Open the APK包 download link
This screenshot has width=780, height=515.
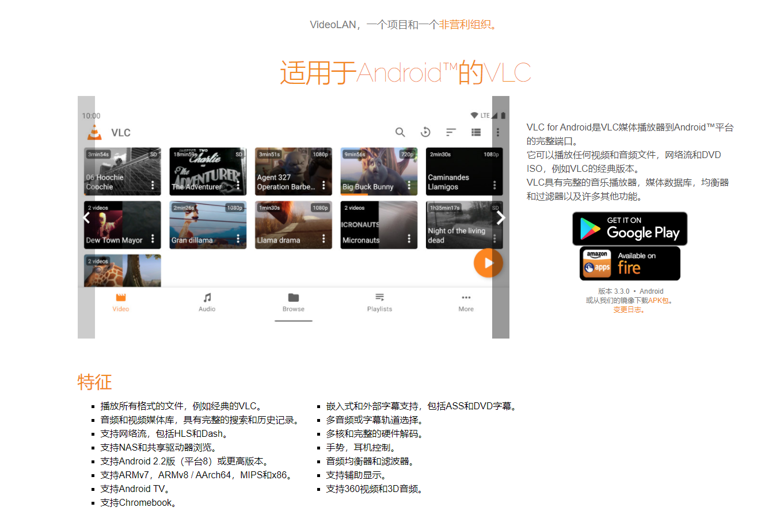(659, 300)
